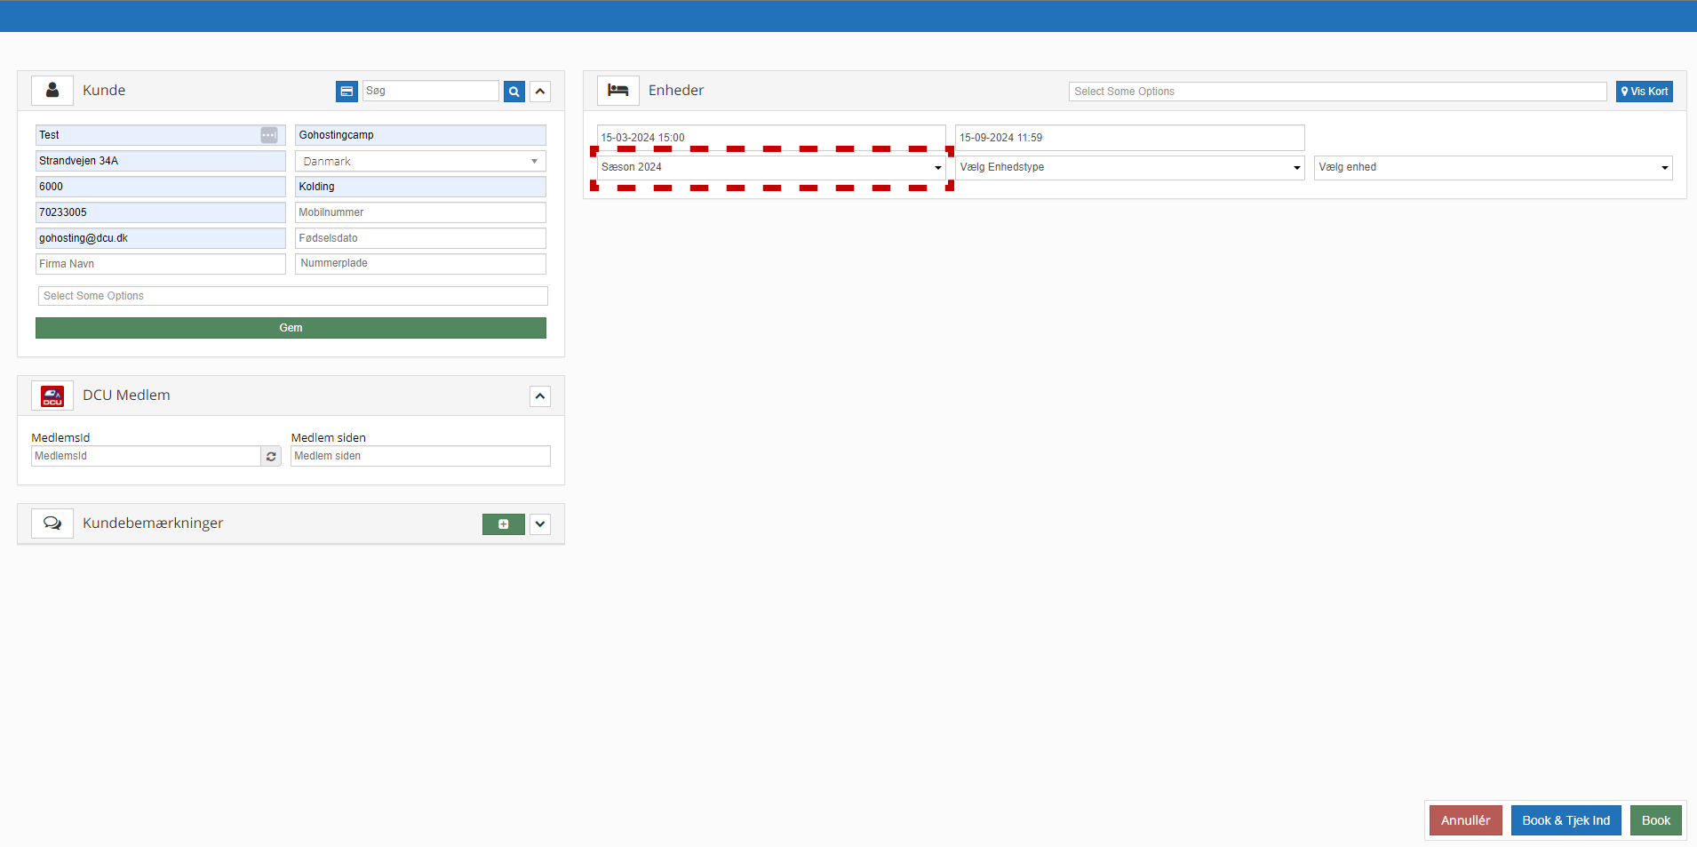Image resolution: width=1697 pixels, height=847 pixels.
Task: Click the blue card icon beside search
Action: click(347, 92)
